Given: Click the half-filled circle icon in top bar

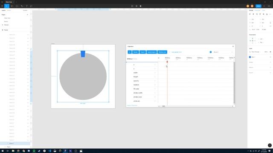Looking at the screenshot, I should click(141, 6).
